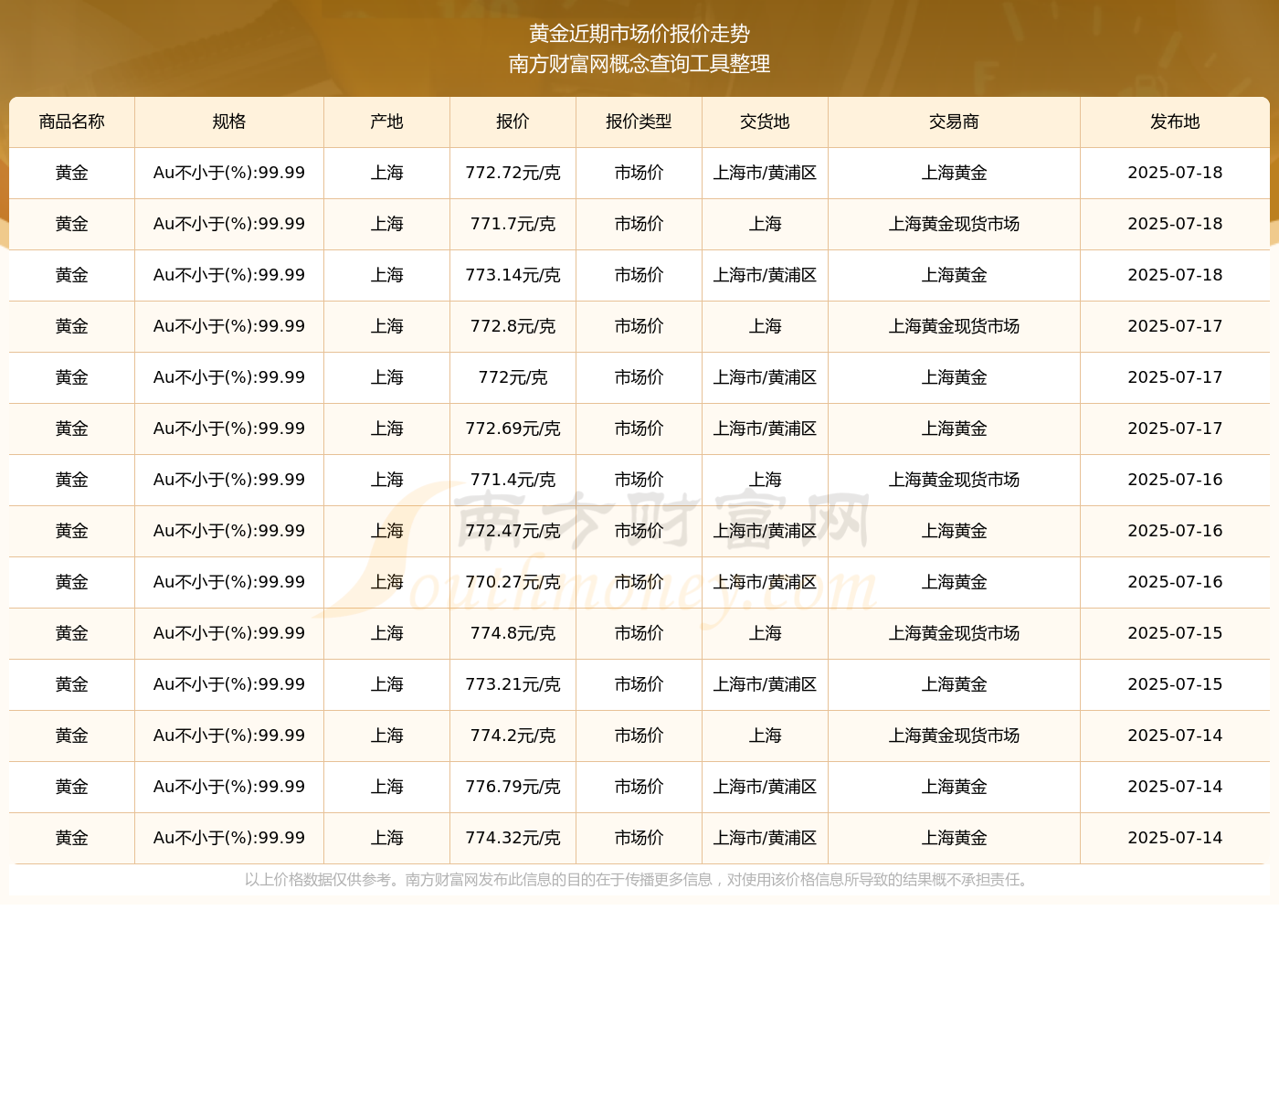
Task: Click the date 2025-07-17 in the 772.69元/克 row
Action: pyautogui.click(x=1176, y=429)
